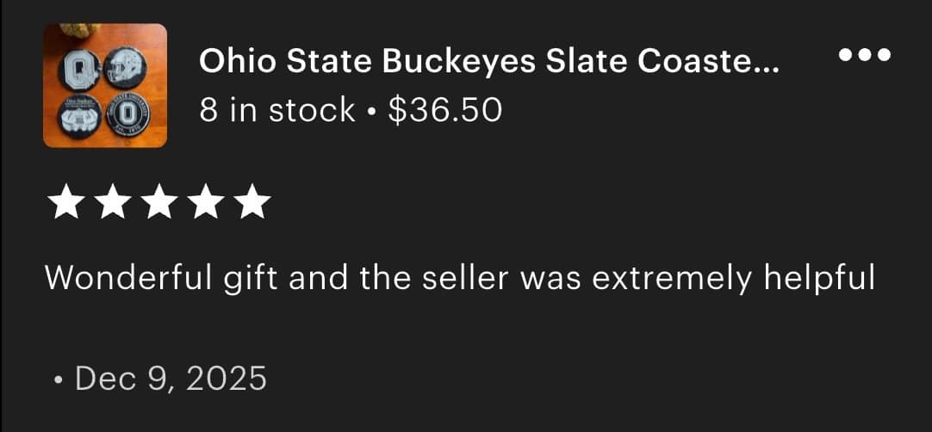932x432 pixels.
Task: Click the fourth review star
Action: tap(204, 204)
